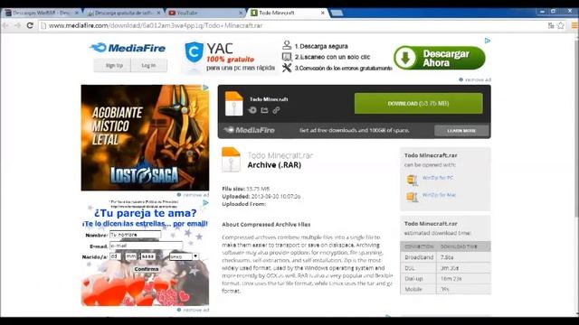Open a new tab with the new-tab button
The image size is (579, 325).
[337, 13]
